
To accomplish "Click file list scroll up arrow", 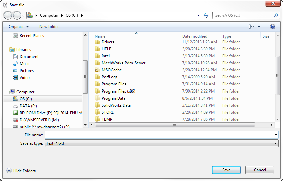I will (278, 35).
